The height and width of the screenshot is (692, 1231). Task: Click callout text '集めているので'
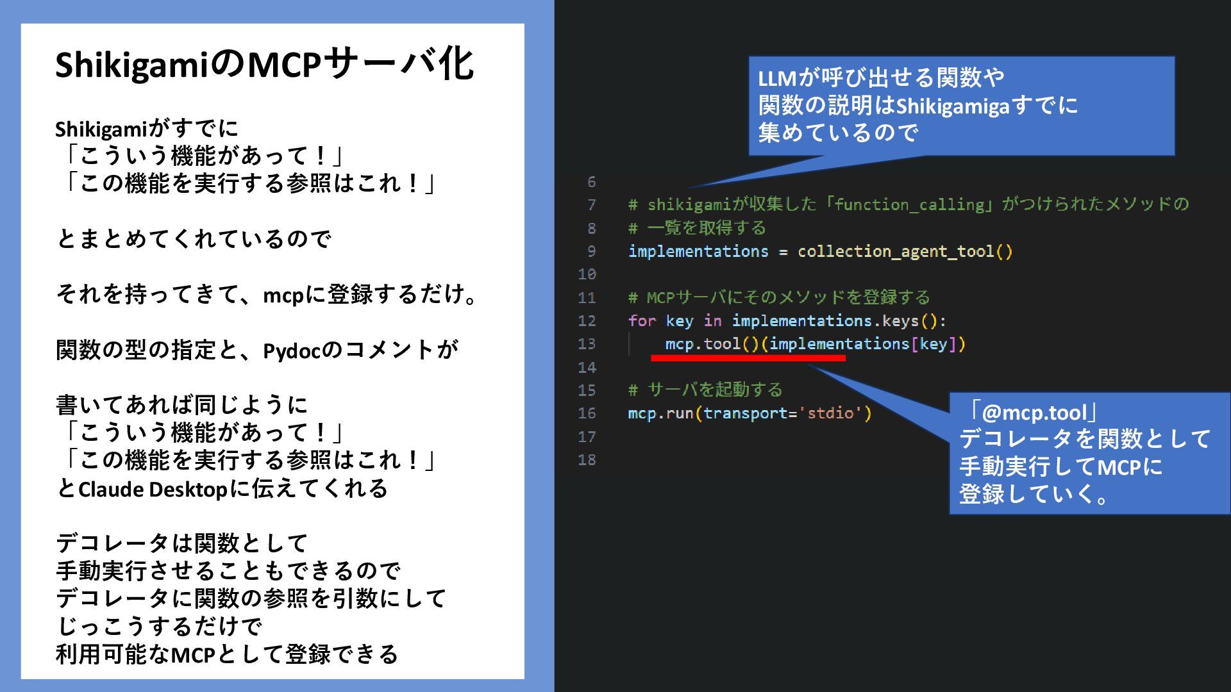[x=839, y=133]
